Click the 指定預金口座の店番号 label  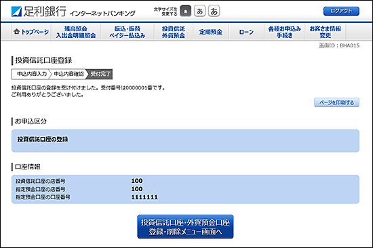point(40,189)
